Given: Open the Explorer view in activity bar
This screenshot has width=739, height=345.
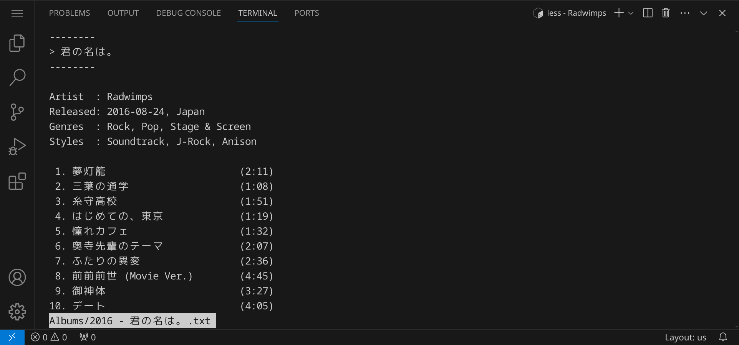Looking at the screenshot, I should pyautogui.click(x=17, y=43).
